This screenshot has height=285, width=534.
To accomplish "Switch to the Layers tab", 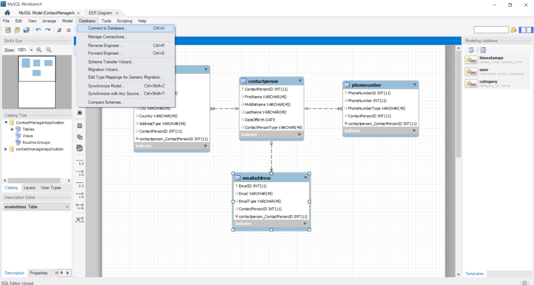I will click(29, 188).
